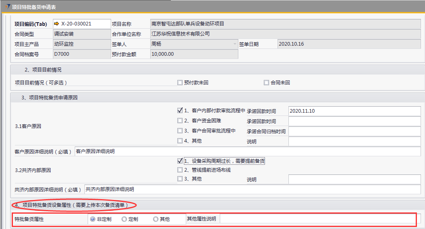This screenshot has width=425, height=229.
Task: Click the 共济内部原因详细说明 text field
Action: pos(252,189)
